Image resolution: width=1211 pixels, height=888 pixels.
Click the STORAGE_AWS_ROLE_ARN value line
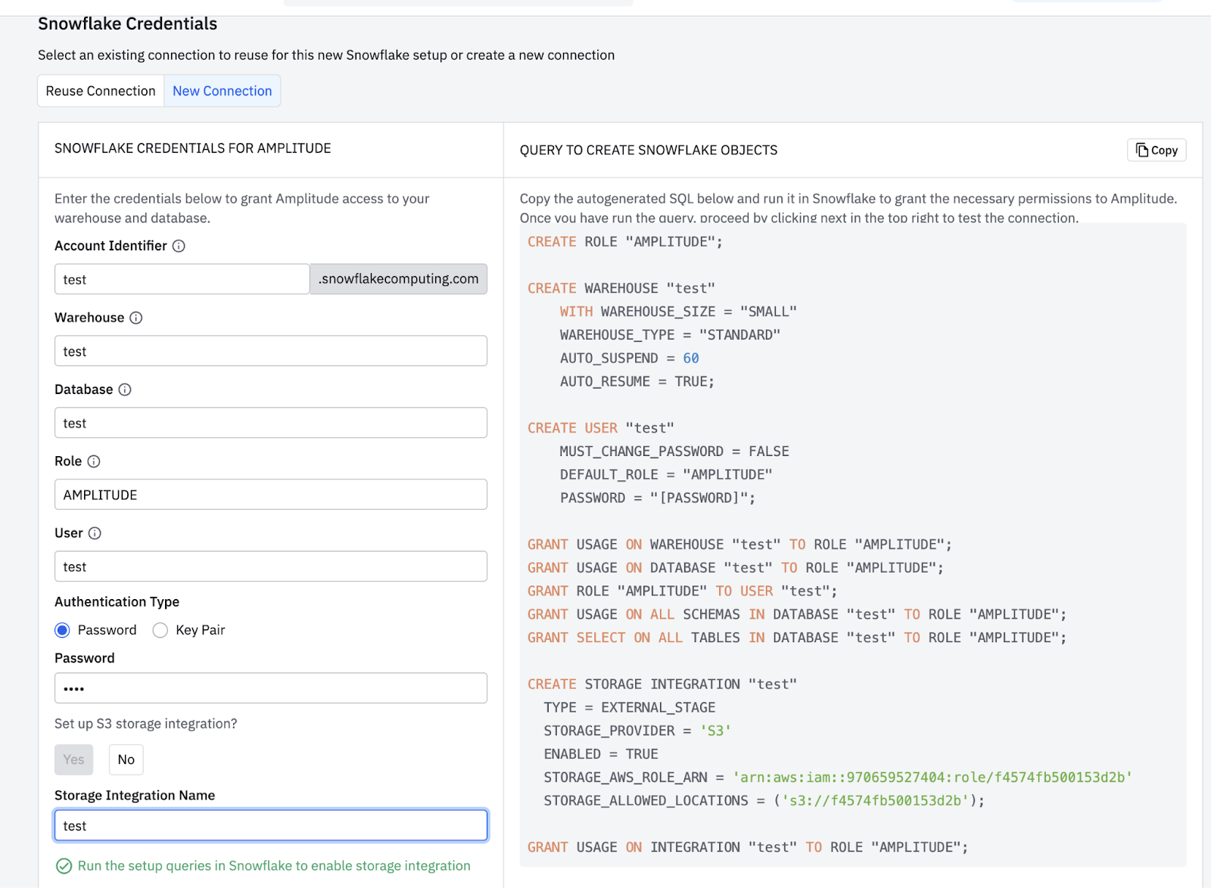[x=838, y=778]
